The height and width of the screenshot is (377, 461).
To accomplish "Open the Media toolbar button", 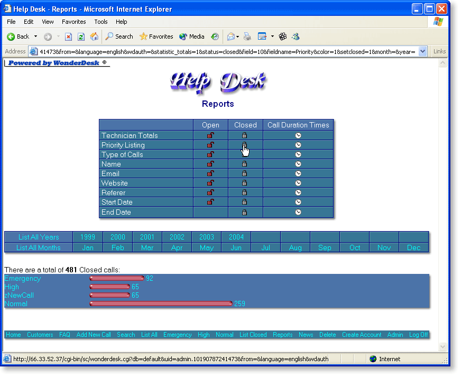I will pos(192,36).
